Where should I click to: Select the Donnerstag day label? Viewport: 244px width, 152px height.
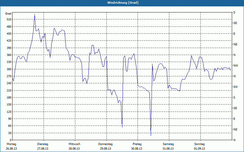(105, 144)
